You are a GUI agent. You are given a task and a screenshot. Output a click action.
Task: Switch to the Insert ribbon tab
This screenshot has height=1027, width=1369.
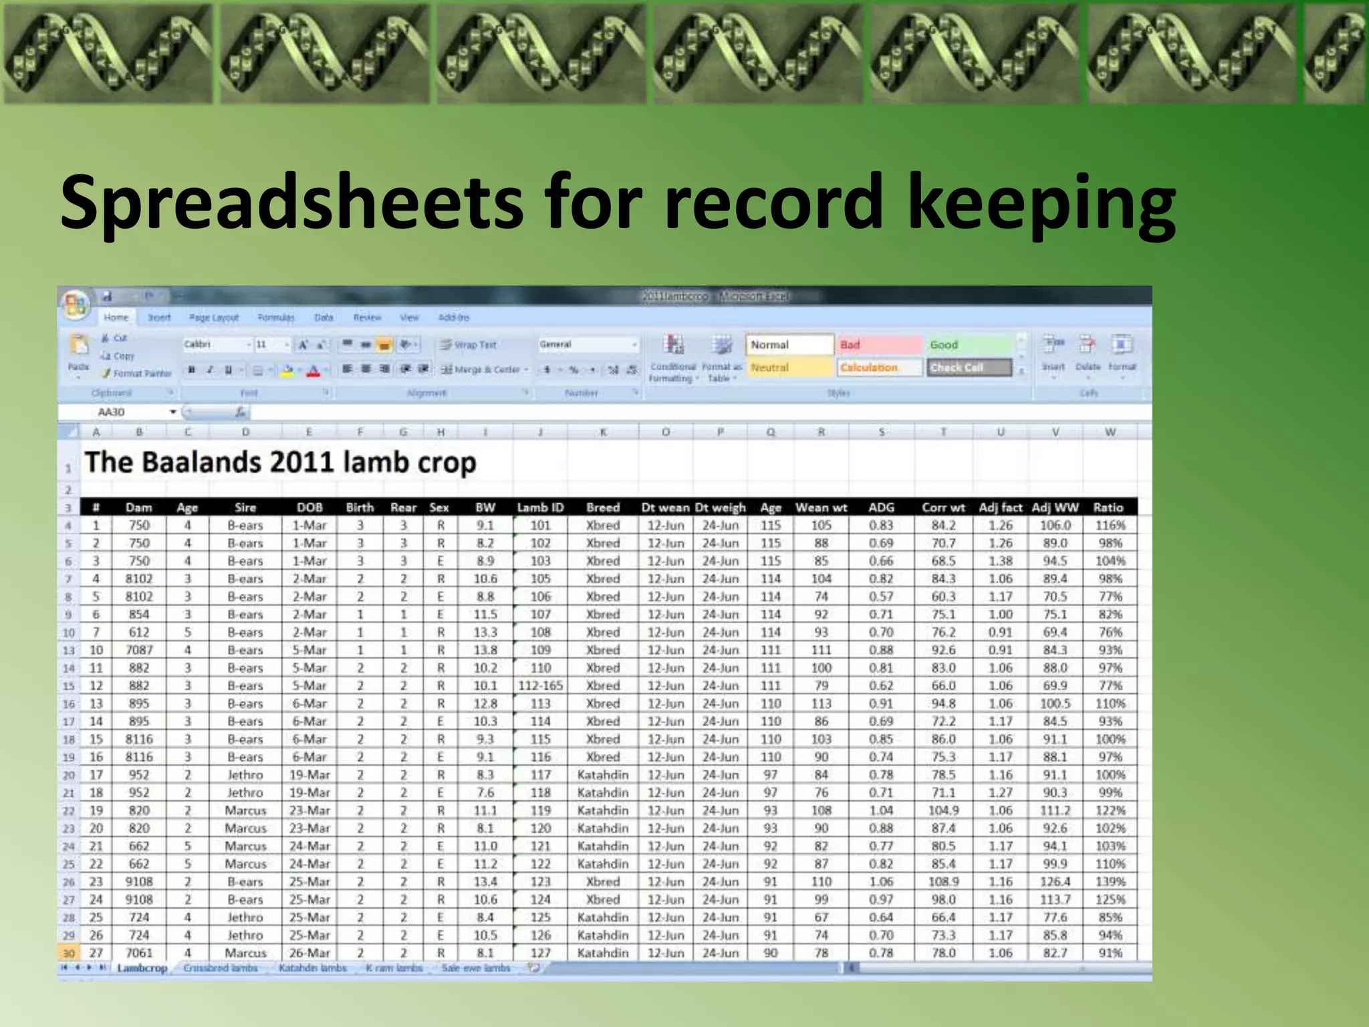(159, 318)
